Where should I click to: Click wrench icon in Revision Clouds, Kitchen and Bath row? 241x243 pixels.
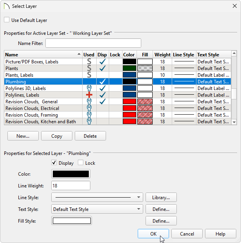89,121
